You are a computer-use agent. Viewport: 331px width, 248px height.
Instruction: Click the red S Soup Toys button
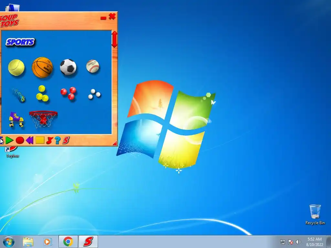(x=66, y=140)
